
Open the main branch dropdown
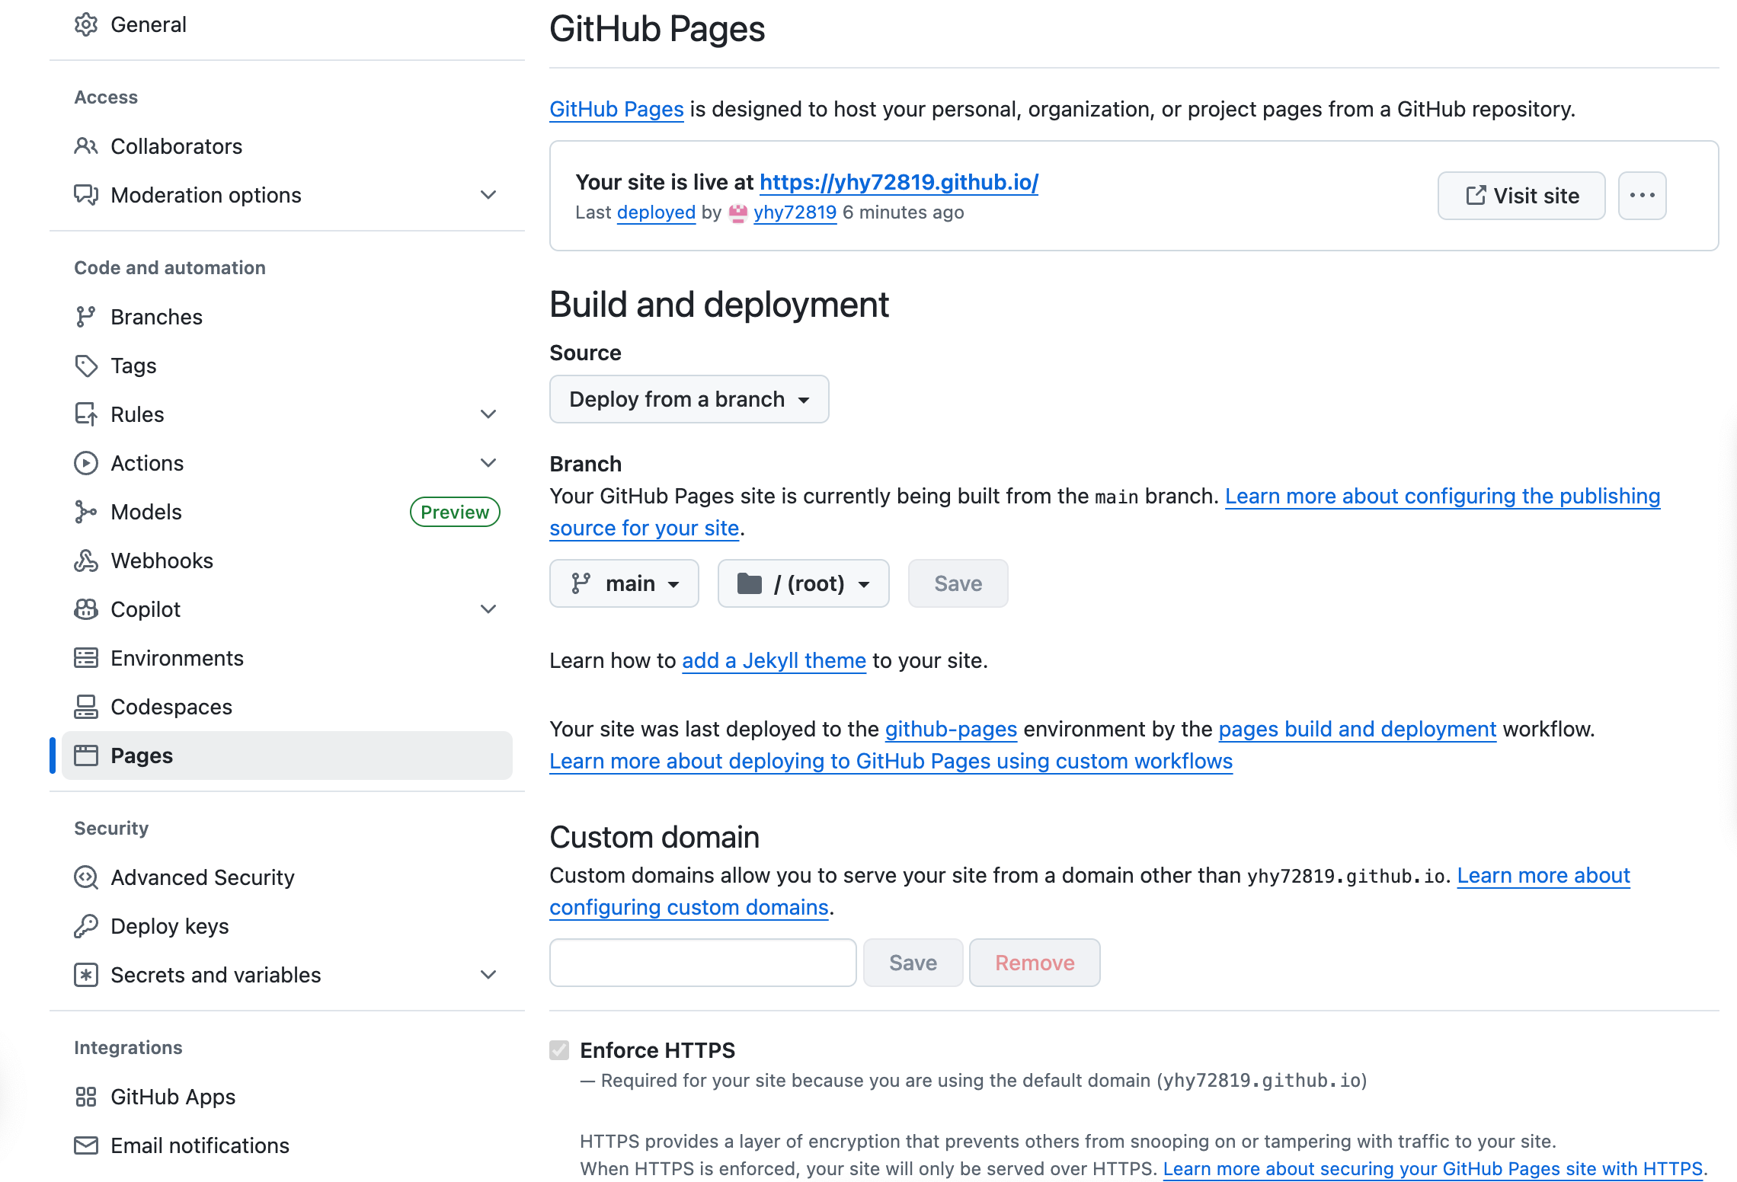(624, 583)
